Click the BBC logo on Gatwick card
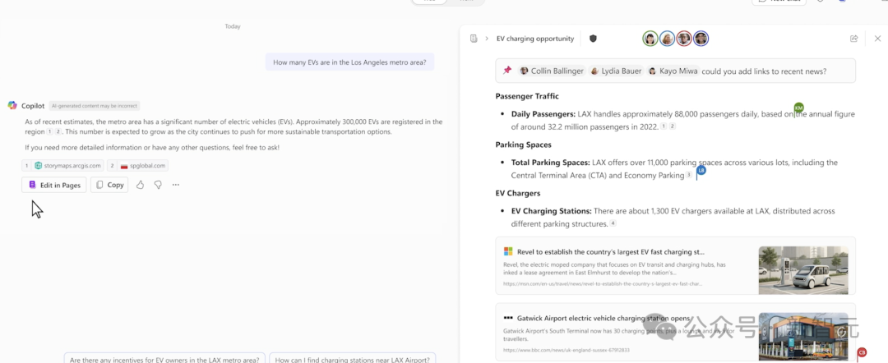This screenshot has height=363, width=888. [x=508, y=319]
